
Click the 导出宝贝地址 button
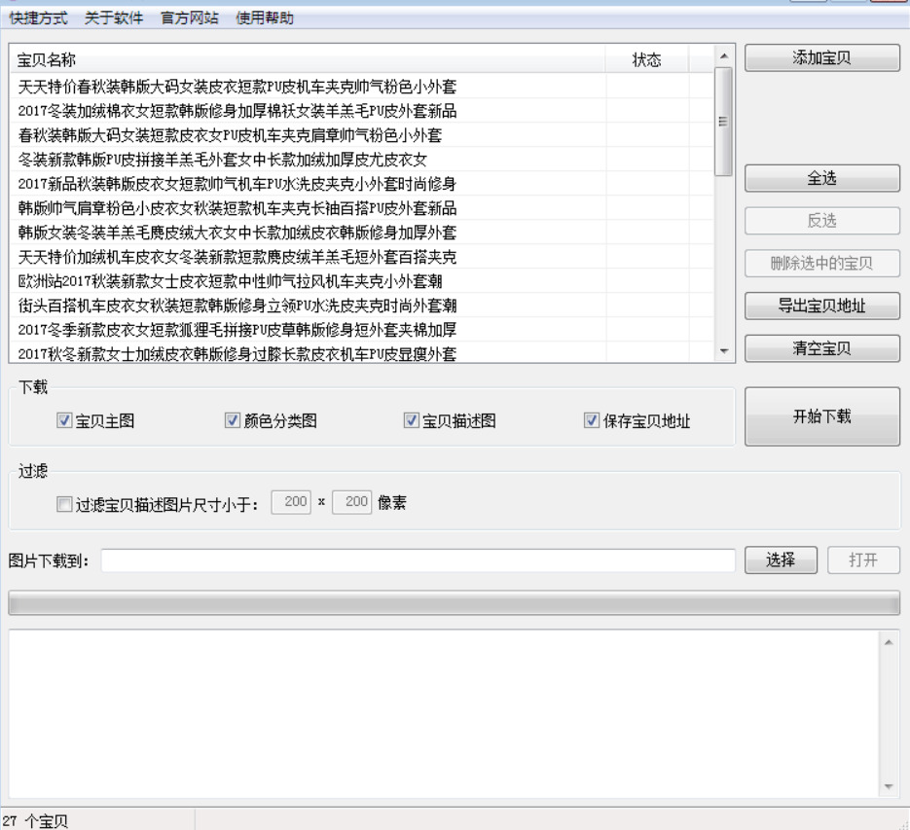click(x=821, y=306)
